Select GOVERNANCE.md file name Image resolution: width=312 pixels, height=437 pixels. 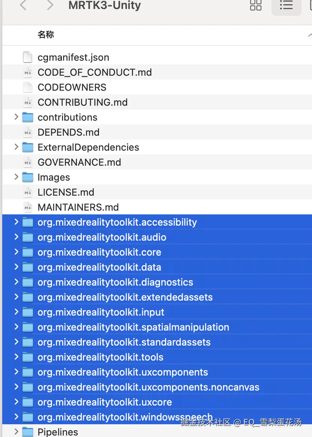79,162
